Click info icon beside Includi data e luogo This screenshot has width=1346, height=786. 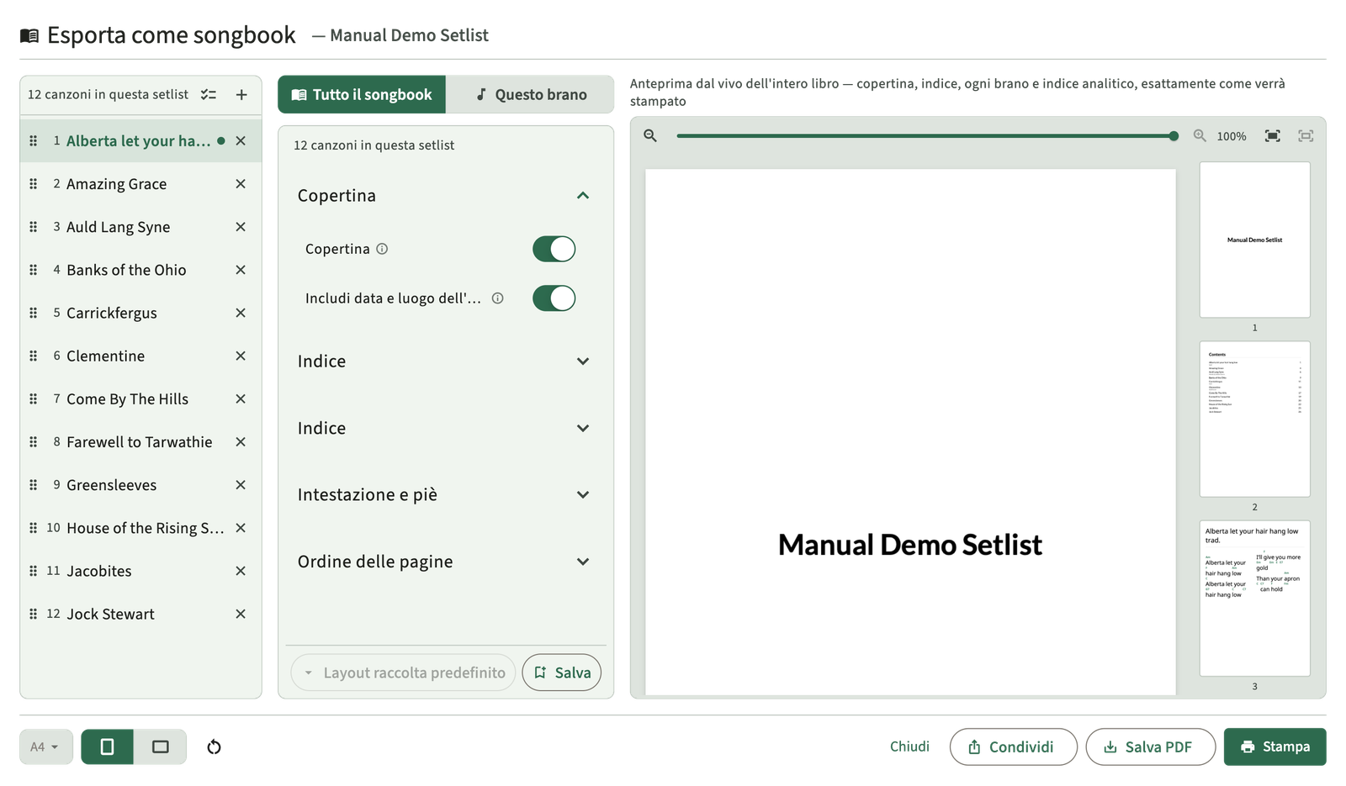[x=498, y=298]
